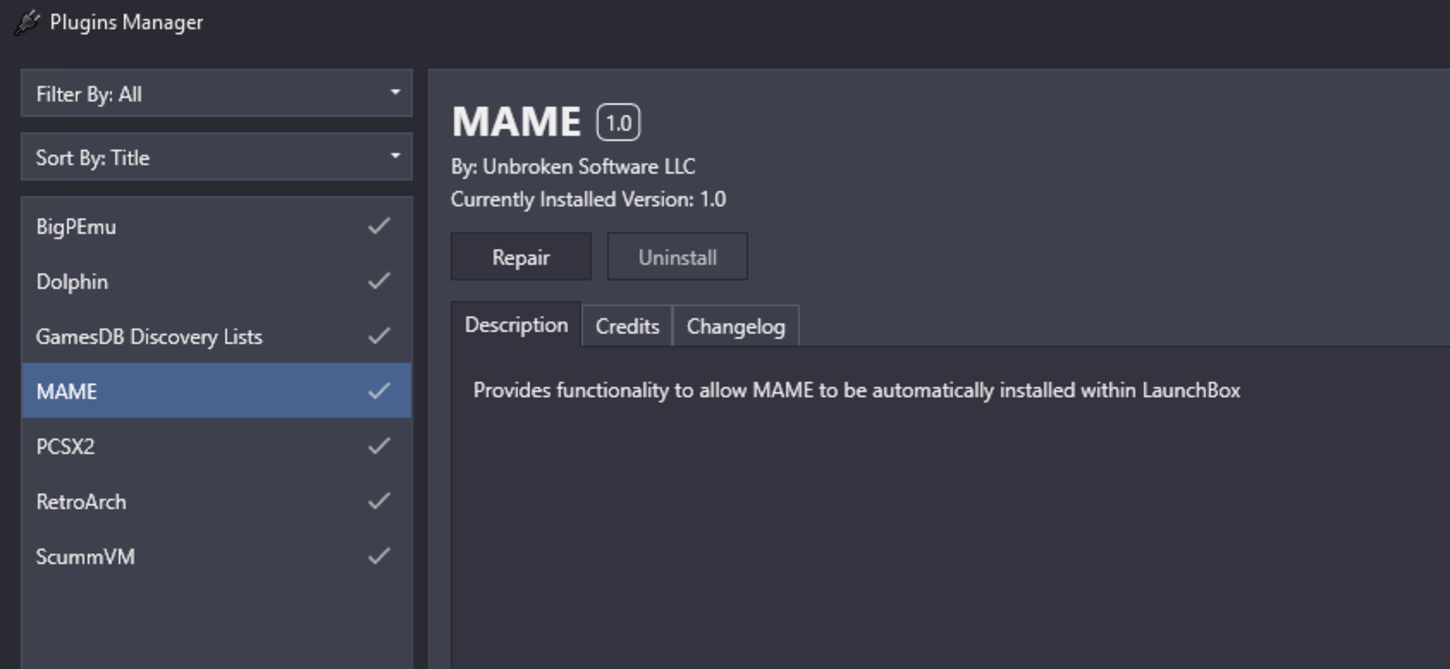Click the Repair button

[x=521, y=256]
